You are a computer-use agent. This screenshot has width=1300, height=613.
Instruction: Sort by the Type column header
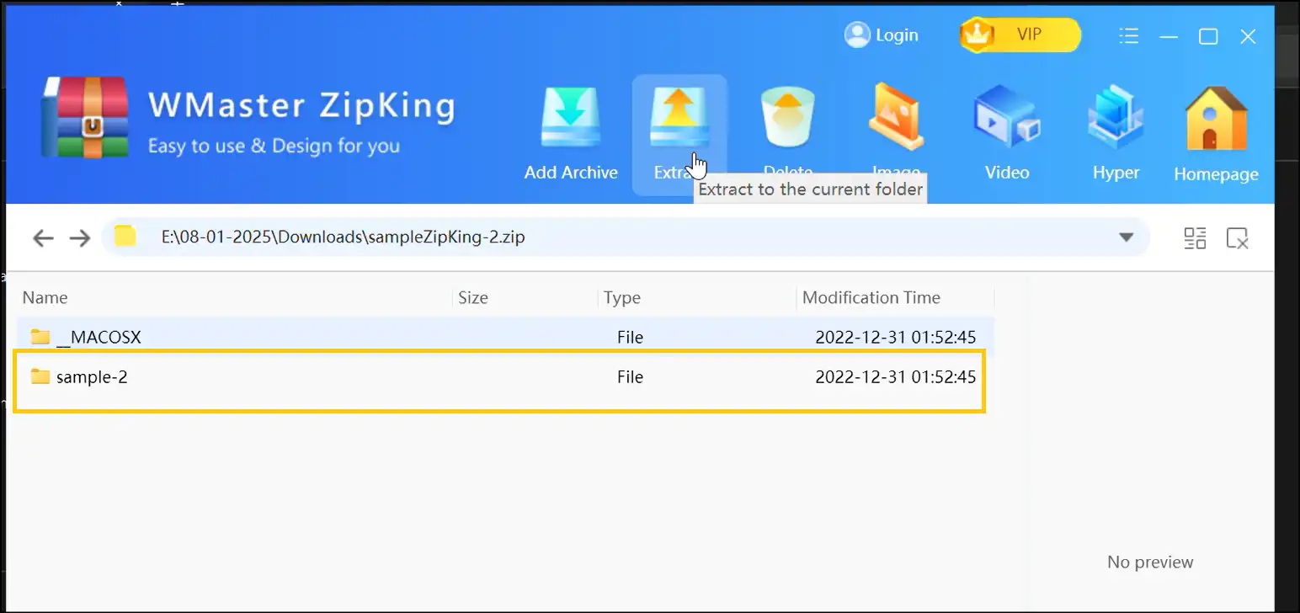pos(622,297)
